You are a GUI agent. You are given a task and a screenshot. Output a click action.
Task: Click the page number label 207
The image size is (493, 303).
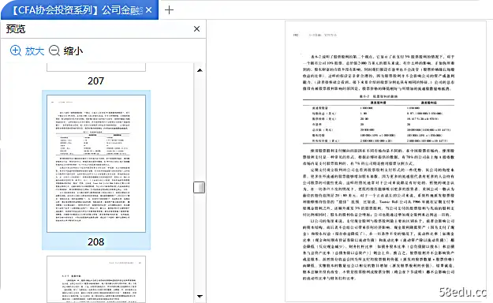click(96, 80)
